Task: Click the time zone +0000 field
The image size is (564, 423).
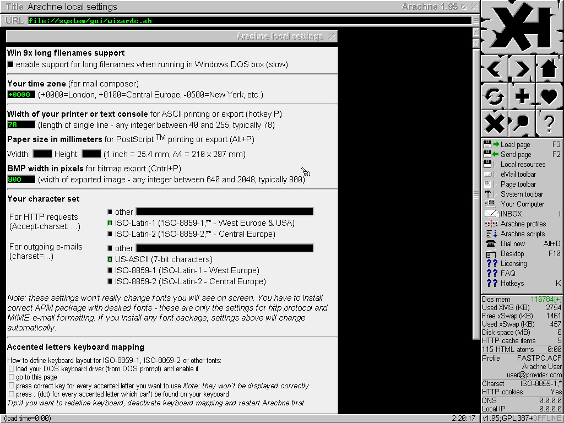Action: [21, 95]
